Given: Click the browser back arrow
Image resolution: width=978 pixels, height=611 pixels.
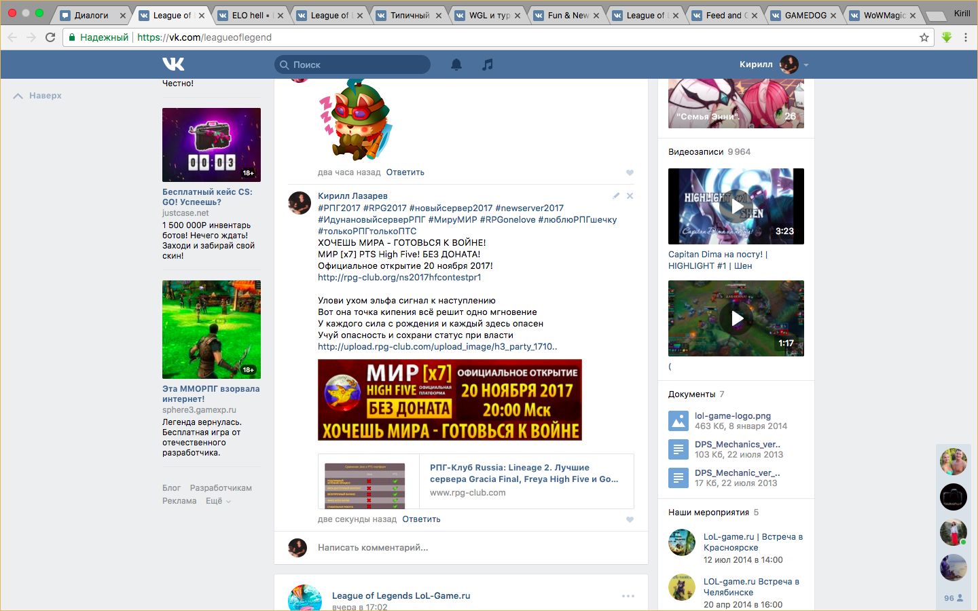Looking at the screenshot, I should pos(12,37).
